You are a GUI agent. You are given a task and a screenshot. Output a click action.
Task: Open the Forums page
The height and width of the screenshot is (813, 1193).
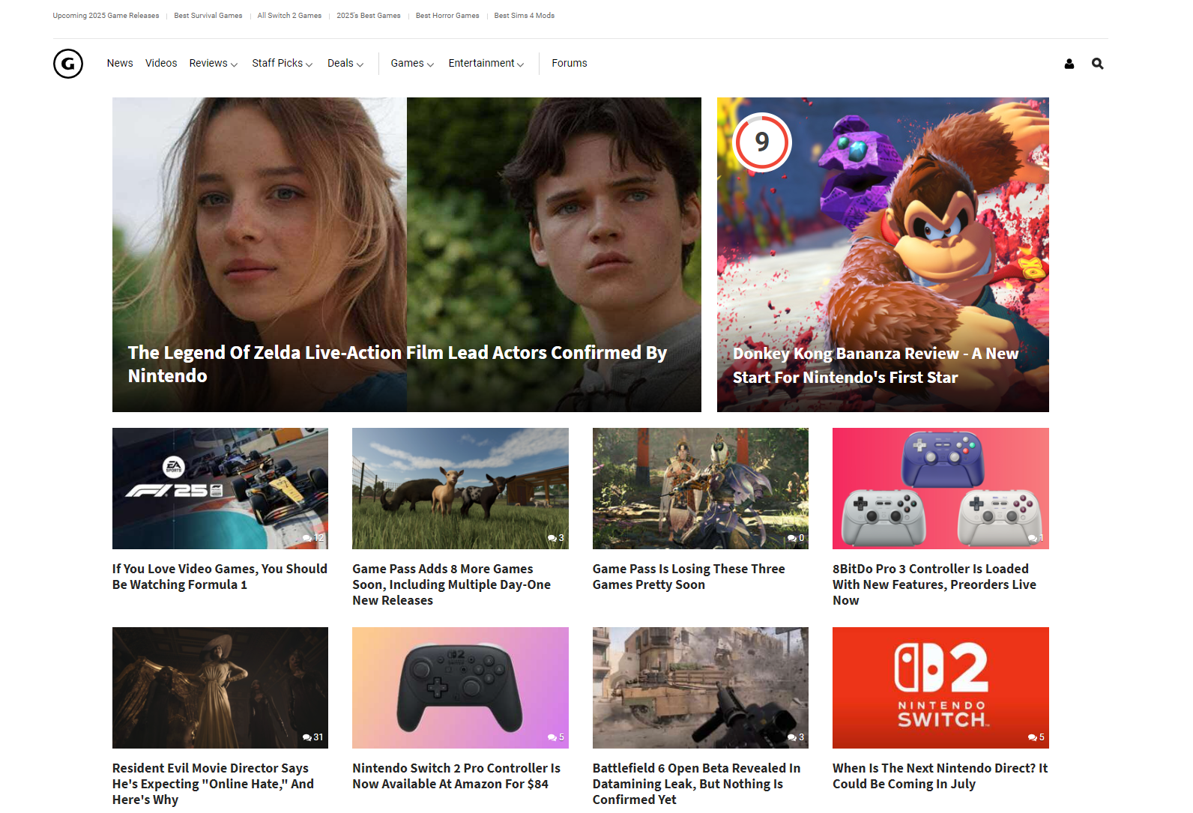(x=570, y=64)
